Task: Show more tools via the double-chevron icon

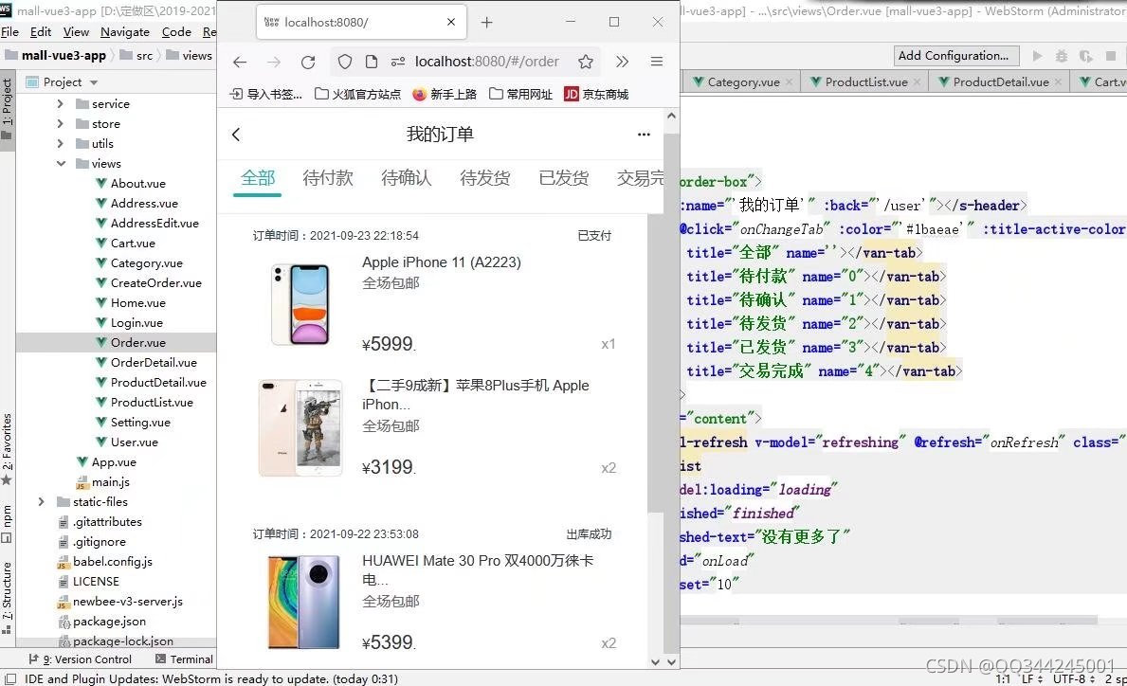Action: tap(622, 62)
